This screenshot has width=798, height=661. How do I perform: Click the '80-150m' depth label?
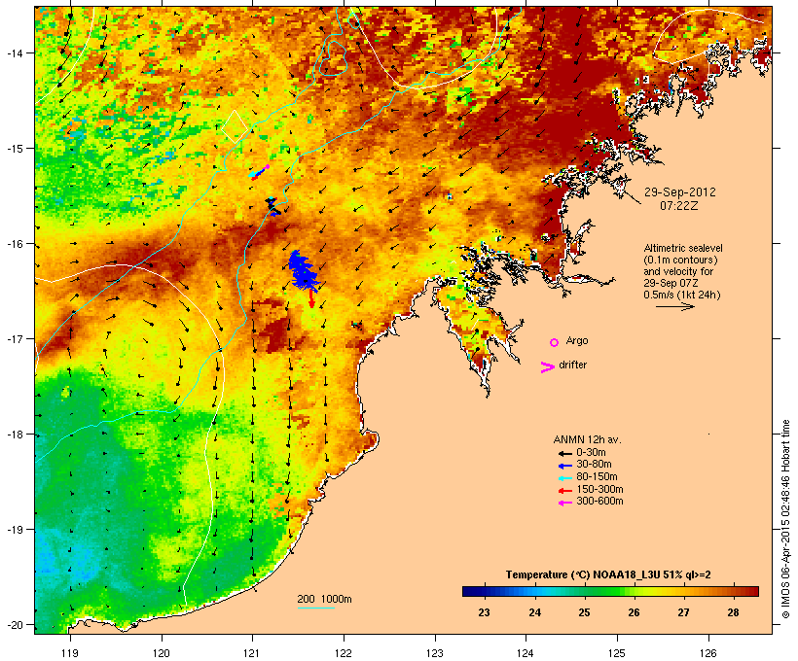pyautogui.click(x=597, y=477)
